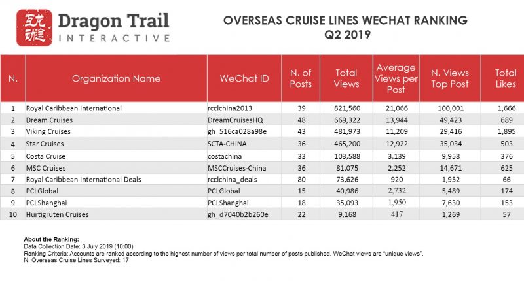524x281 pixels.
Task: Click the N. of Posts header
Action: click(301, 78)
